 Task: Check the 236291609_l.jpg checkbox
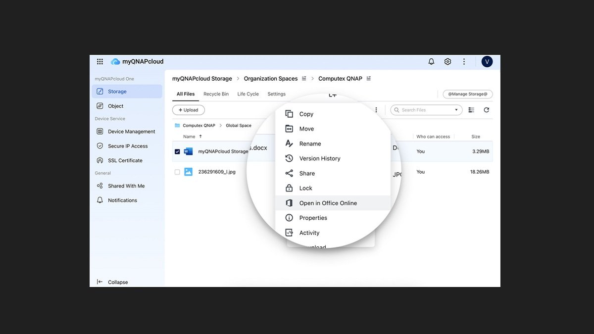tap(177, 172)
